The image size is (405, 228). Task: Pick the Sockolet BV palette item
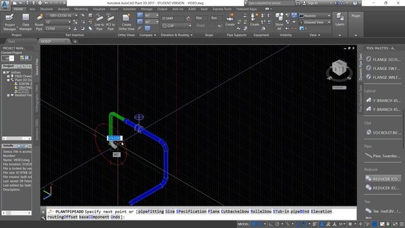tap(383, 132)
